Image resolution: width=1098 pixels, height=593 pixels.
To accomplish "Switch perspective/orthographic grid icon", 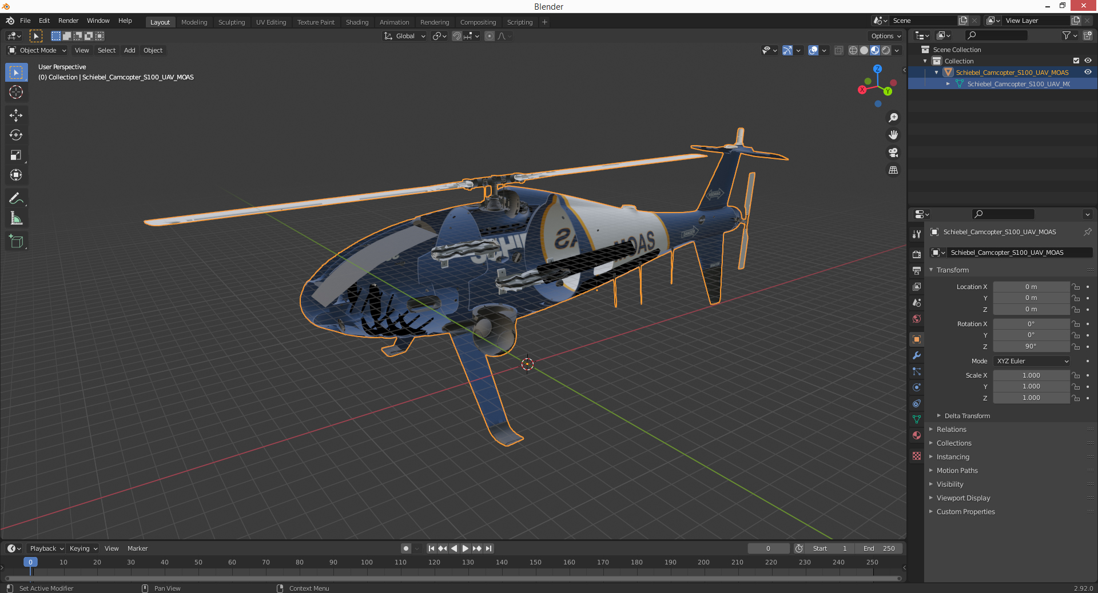I will (x=893, y=170).
